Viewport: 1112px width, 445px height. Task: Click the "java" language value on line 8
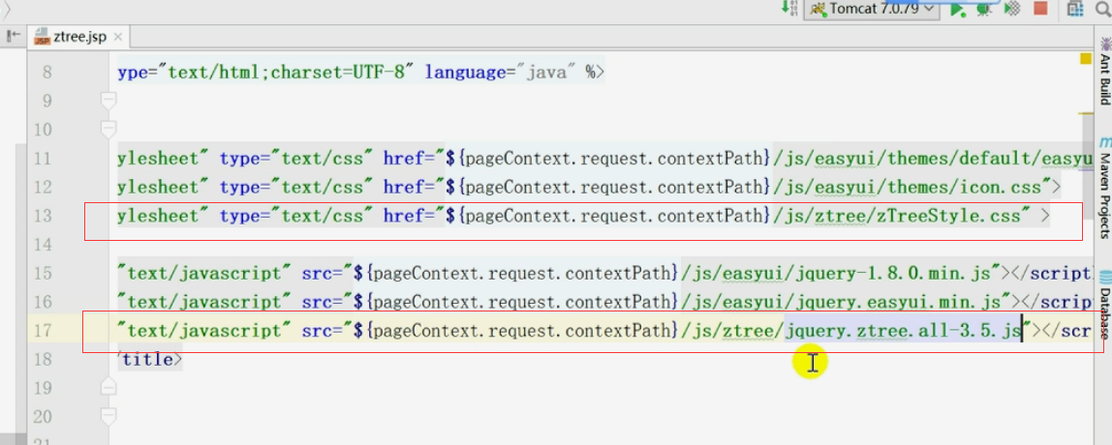tap(545, 73)
